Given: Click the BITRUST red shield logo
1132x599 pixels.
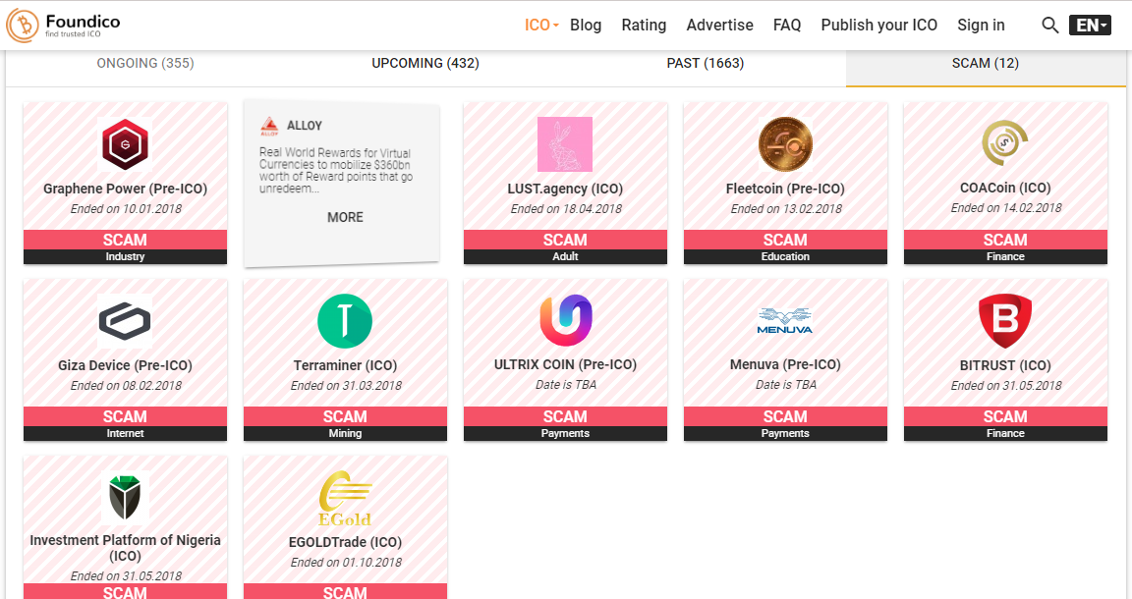Looking at the screenshot, I should (1005, 320).
